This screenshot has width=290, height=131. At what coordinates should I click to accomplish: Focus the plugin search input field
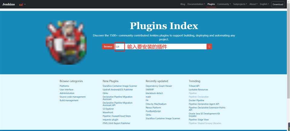coord(160,47)
